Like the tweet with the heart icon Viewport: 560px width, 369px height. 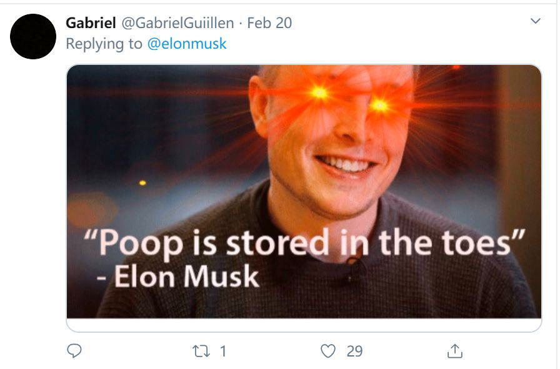pyautogui.click(x=328, y=352)
